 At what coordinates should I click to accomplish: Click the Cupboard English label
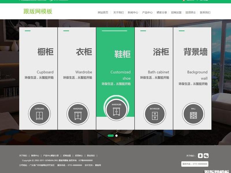(x=45, y=72)
